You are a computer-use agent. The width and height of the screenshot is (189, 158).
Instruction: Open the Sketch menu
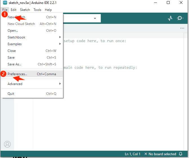[x=25, y=10]
